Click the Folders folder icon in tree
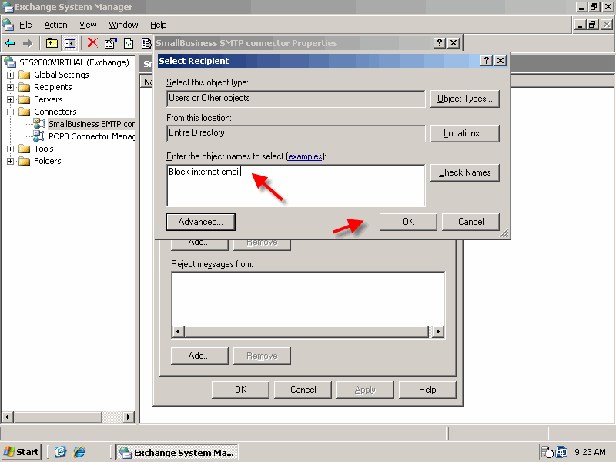 pyautogui.click(x=25, y=161)
